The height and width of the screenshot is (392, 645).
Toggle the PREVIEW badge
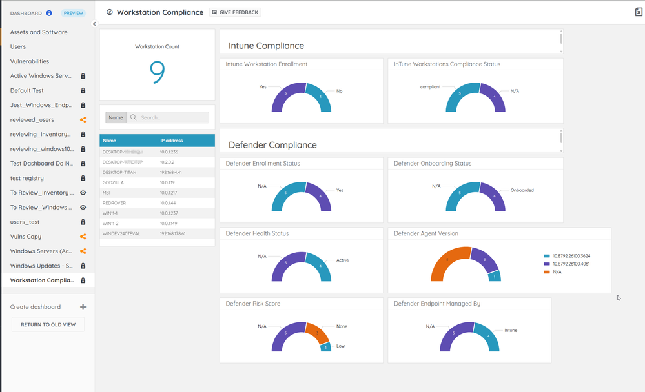pyautogui.click(x=73, y=13)
